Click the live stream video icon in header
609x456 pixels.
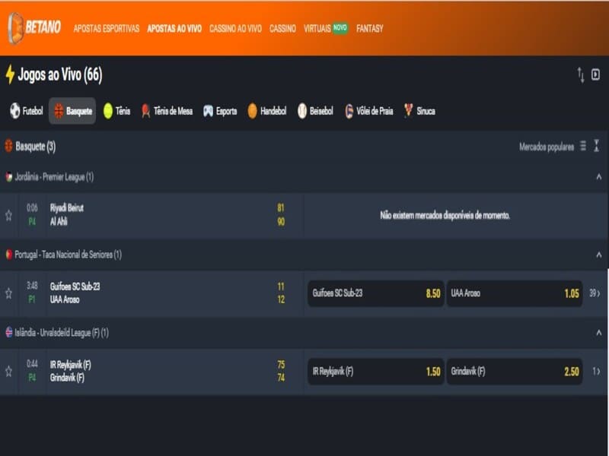(x=595, y=74)
